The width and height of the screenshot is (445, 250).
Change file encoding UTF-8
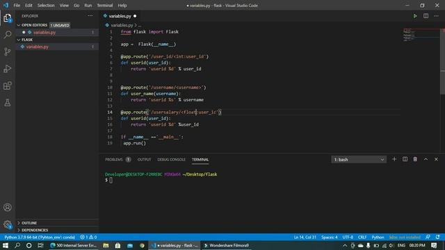tap(348, 237)
